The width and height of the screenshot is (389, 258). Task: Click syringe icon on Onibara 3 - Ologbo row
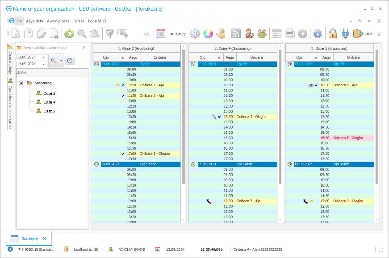(x=214, y=116)
